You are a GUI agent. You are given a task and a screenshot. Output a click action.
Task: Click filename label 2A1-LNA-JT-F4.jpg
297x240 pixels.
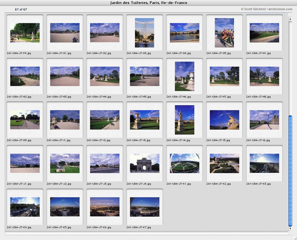tap(19, 53)
